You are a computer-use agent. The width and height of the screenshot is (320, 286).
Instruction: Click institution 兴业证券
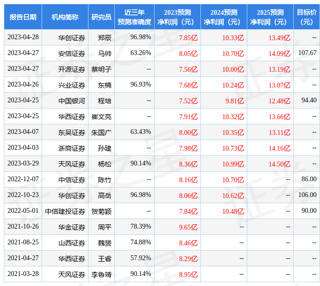[72, 85]
